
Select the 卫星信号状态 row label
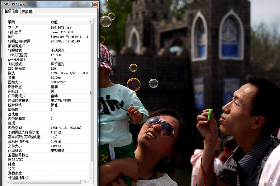[18, 155]
